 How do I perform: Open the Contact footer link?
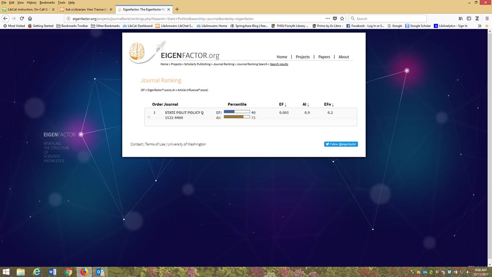tap(136, 144)
